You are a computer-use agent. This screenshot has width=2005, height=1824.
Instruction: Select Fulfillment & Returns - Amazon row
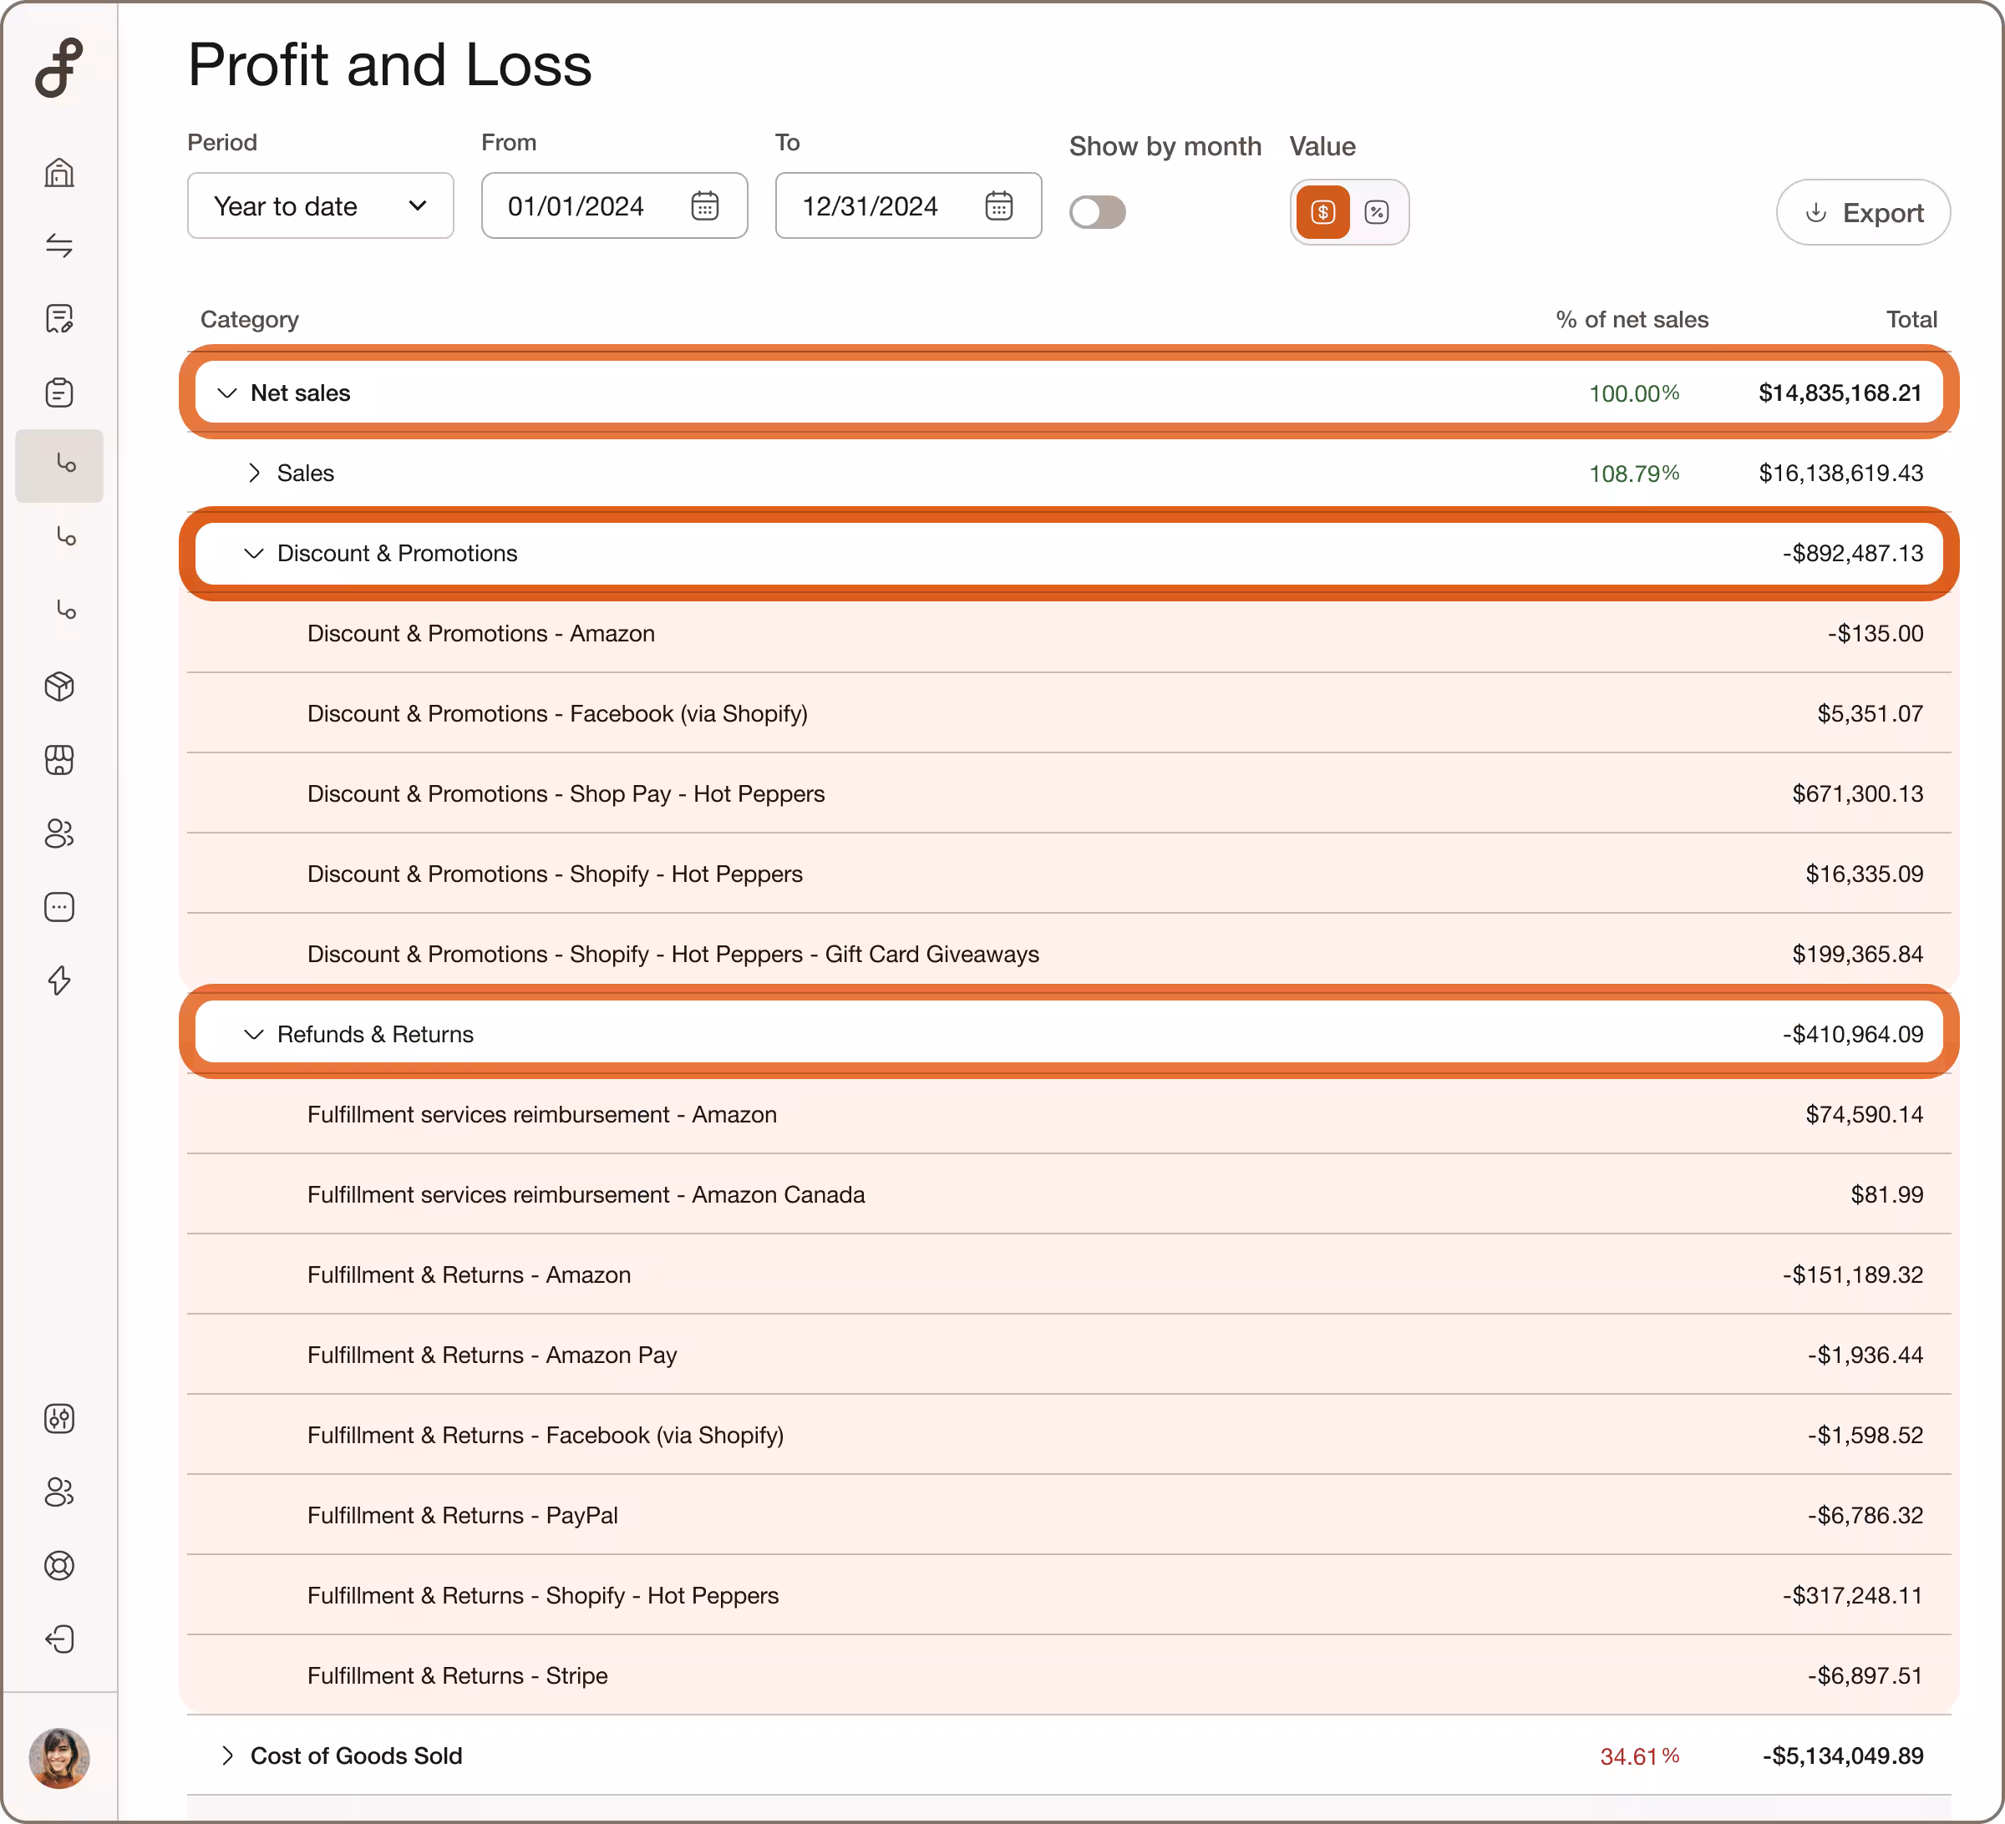pyautogui.click(x=1069, y=1275)
